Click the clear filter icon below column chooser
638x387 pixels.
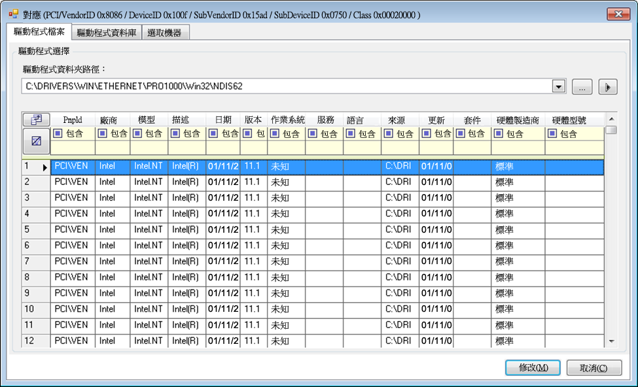(x=36, y=141)
